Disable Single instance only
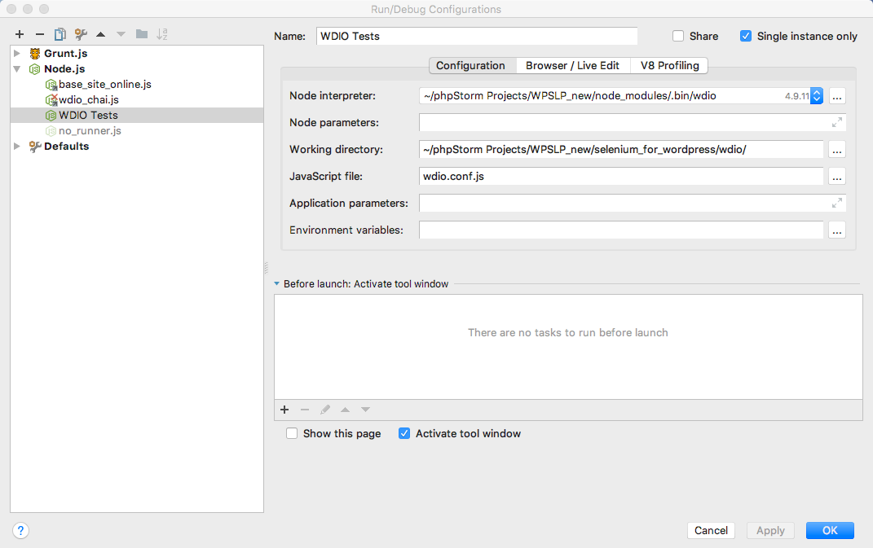The image size is (873, 548). point(745,36)
